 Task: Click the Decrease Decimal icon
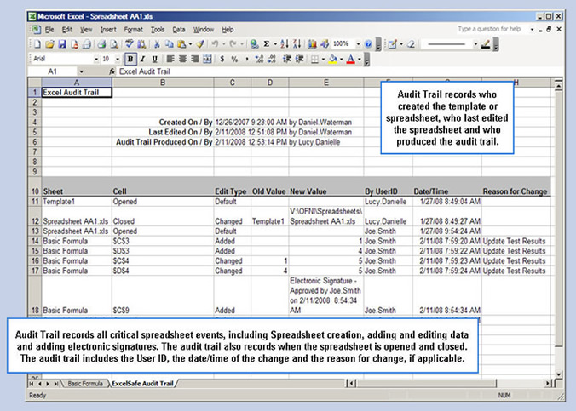[x=272, y=59]
